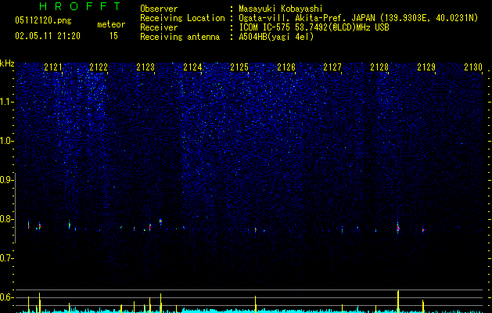This screenshot has height=313, width=492.
Task: Click the 2121 time marker
Action: click(53, 67)
